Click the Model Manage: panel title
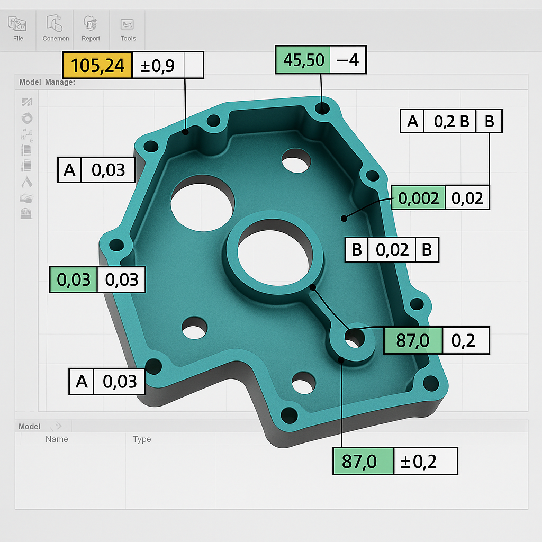This screenshot has width=542, height=542. pos(47,82)
